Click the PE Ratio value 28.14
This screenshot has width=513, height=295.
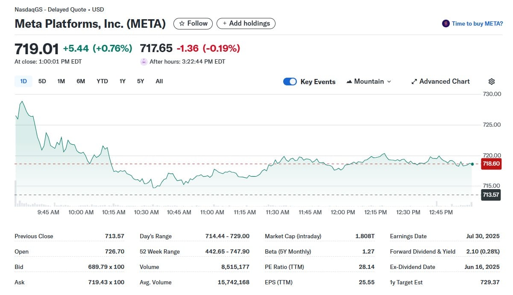[x=366, y=267]
